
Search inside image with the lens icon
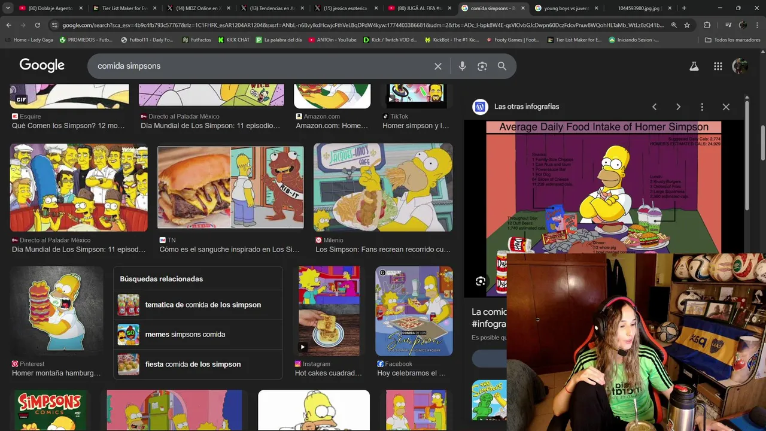(481, 281)
